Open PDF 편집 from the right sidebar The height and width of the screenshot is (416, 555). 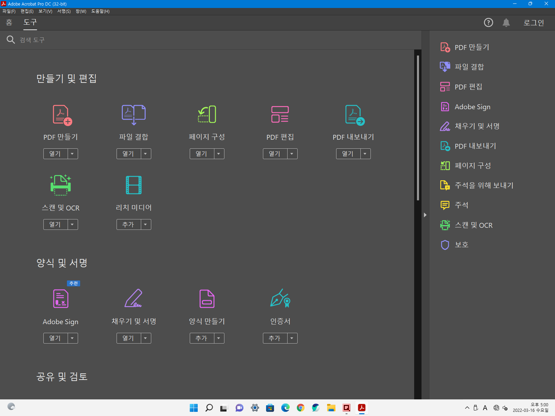tap(461, 87)
